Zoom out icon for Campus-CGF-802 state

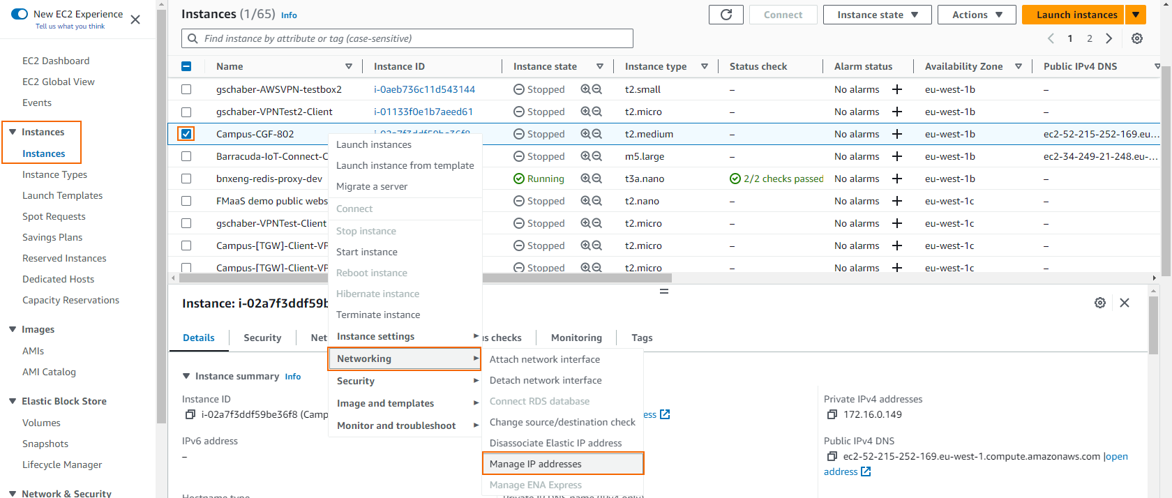[x=597, y=134]
